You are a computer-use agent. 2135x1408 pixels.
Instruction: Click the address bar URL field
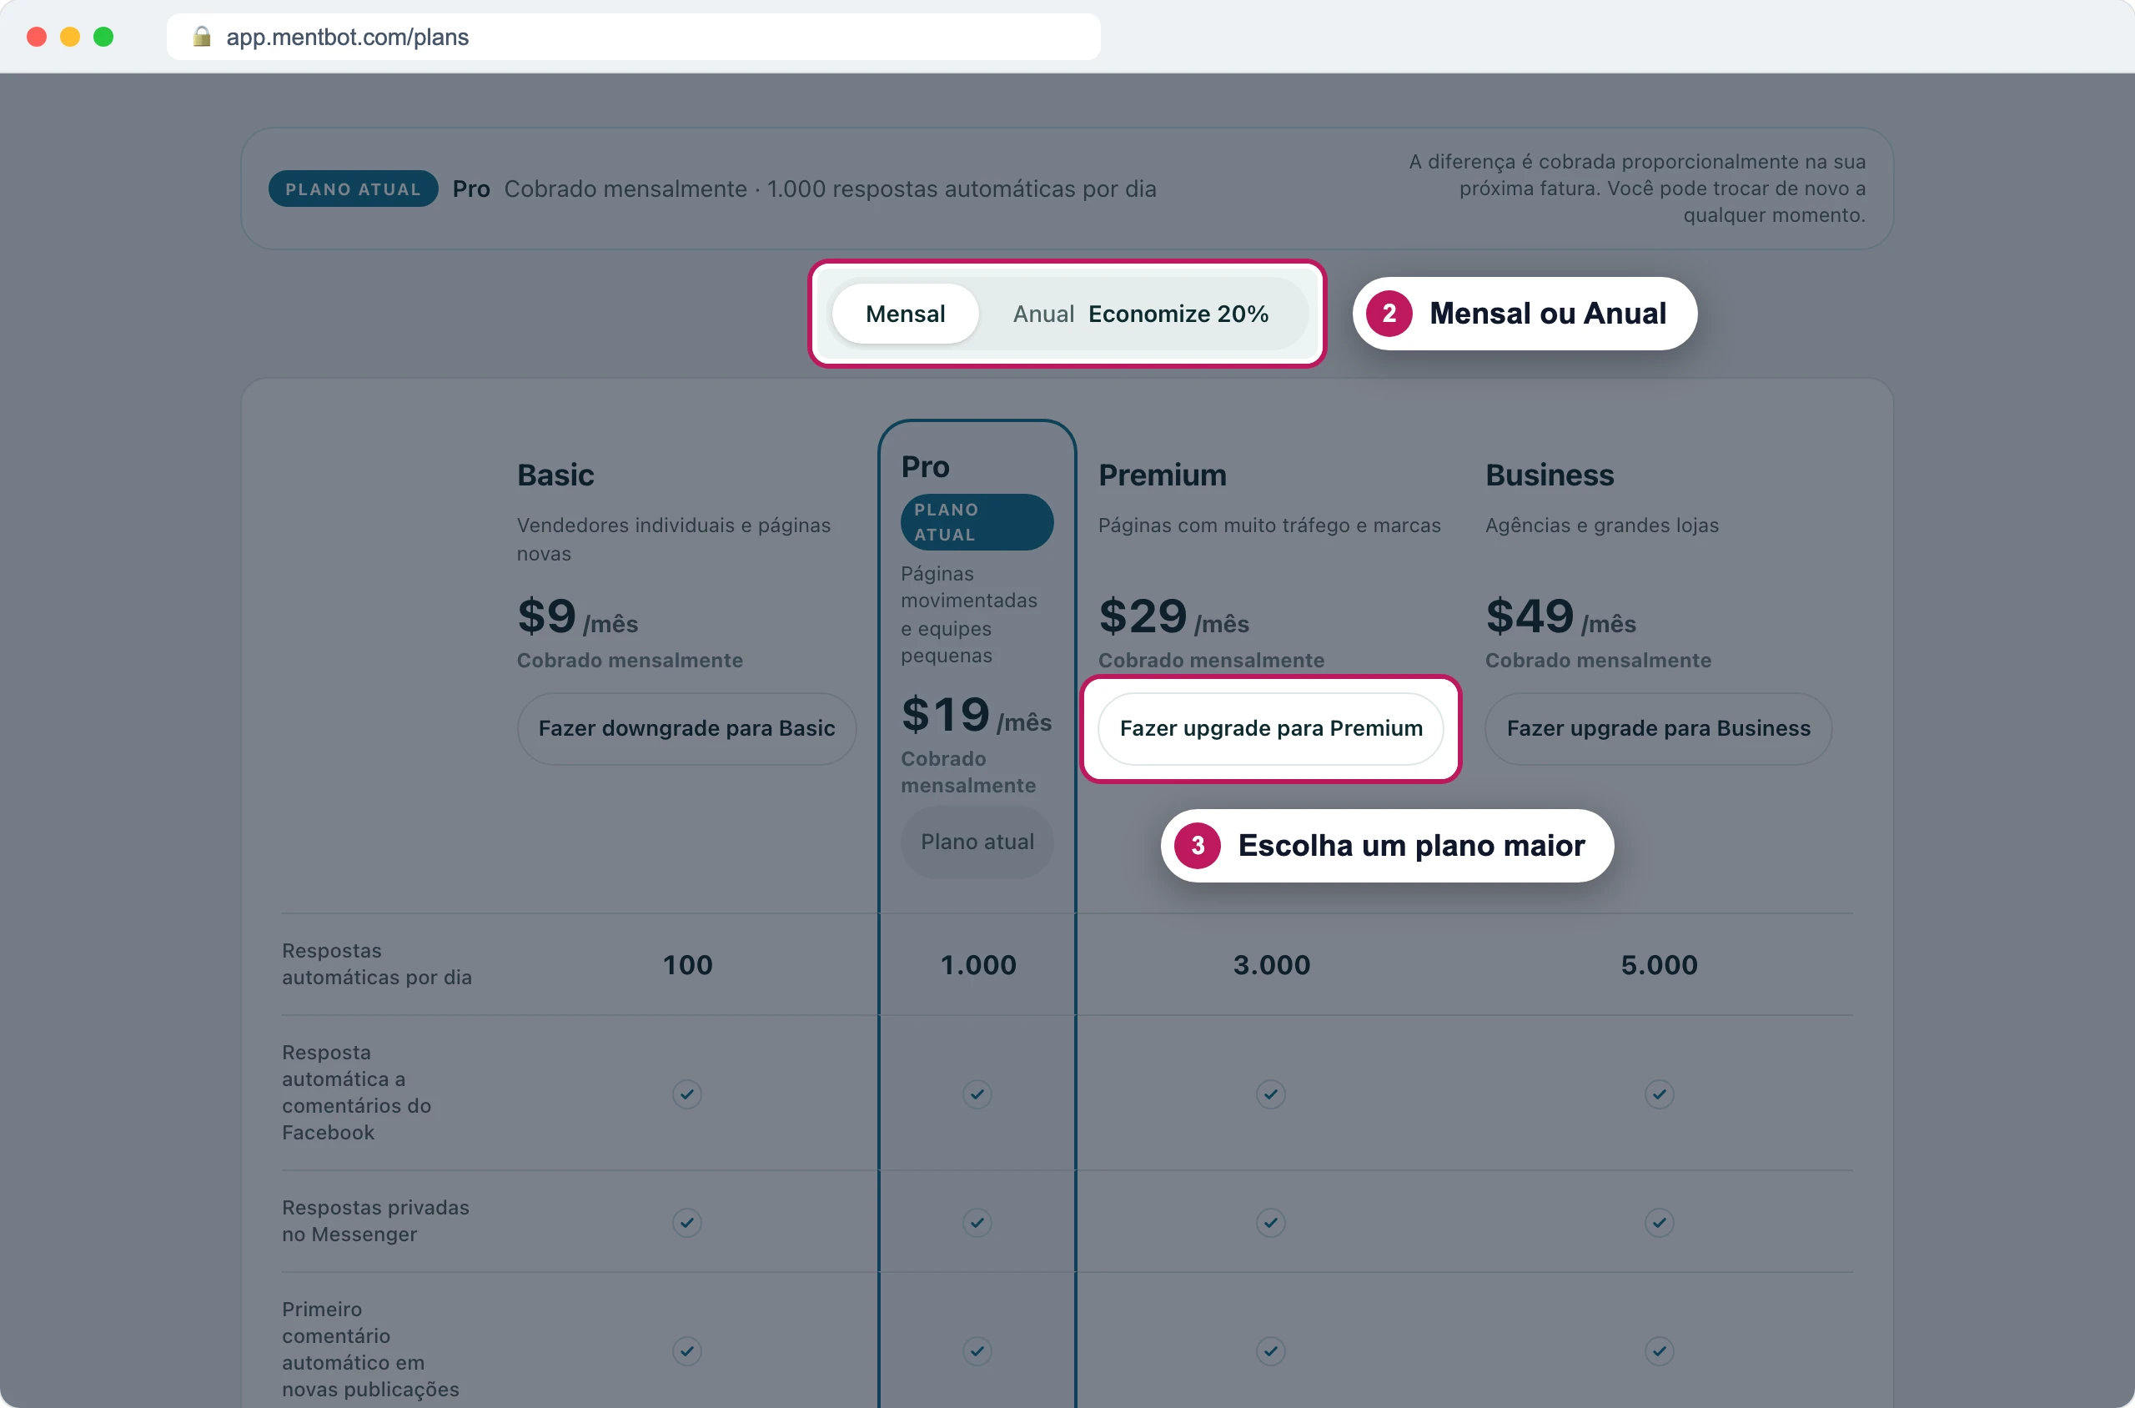(633, 37)
